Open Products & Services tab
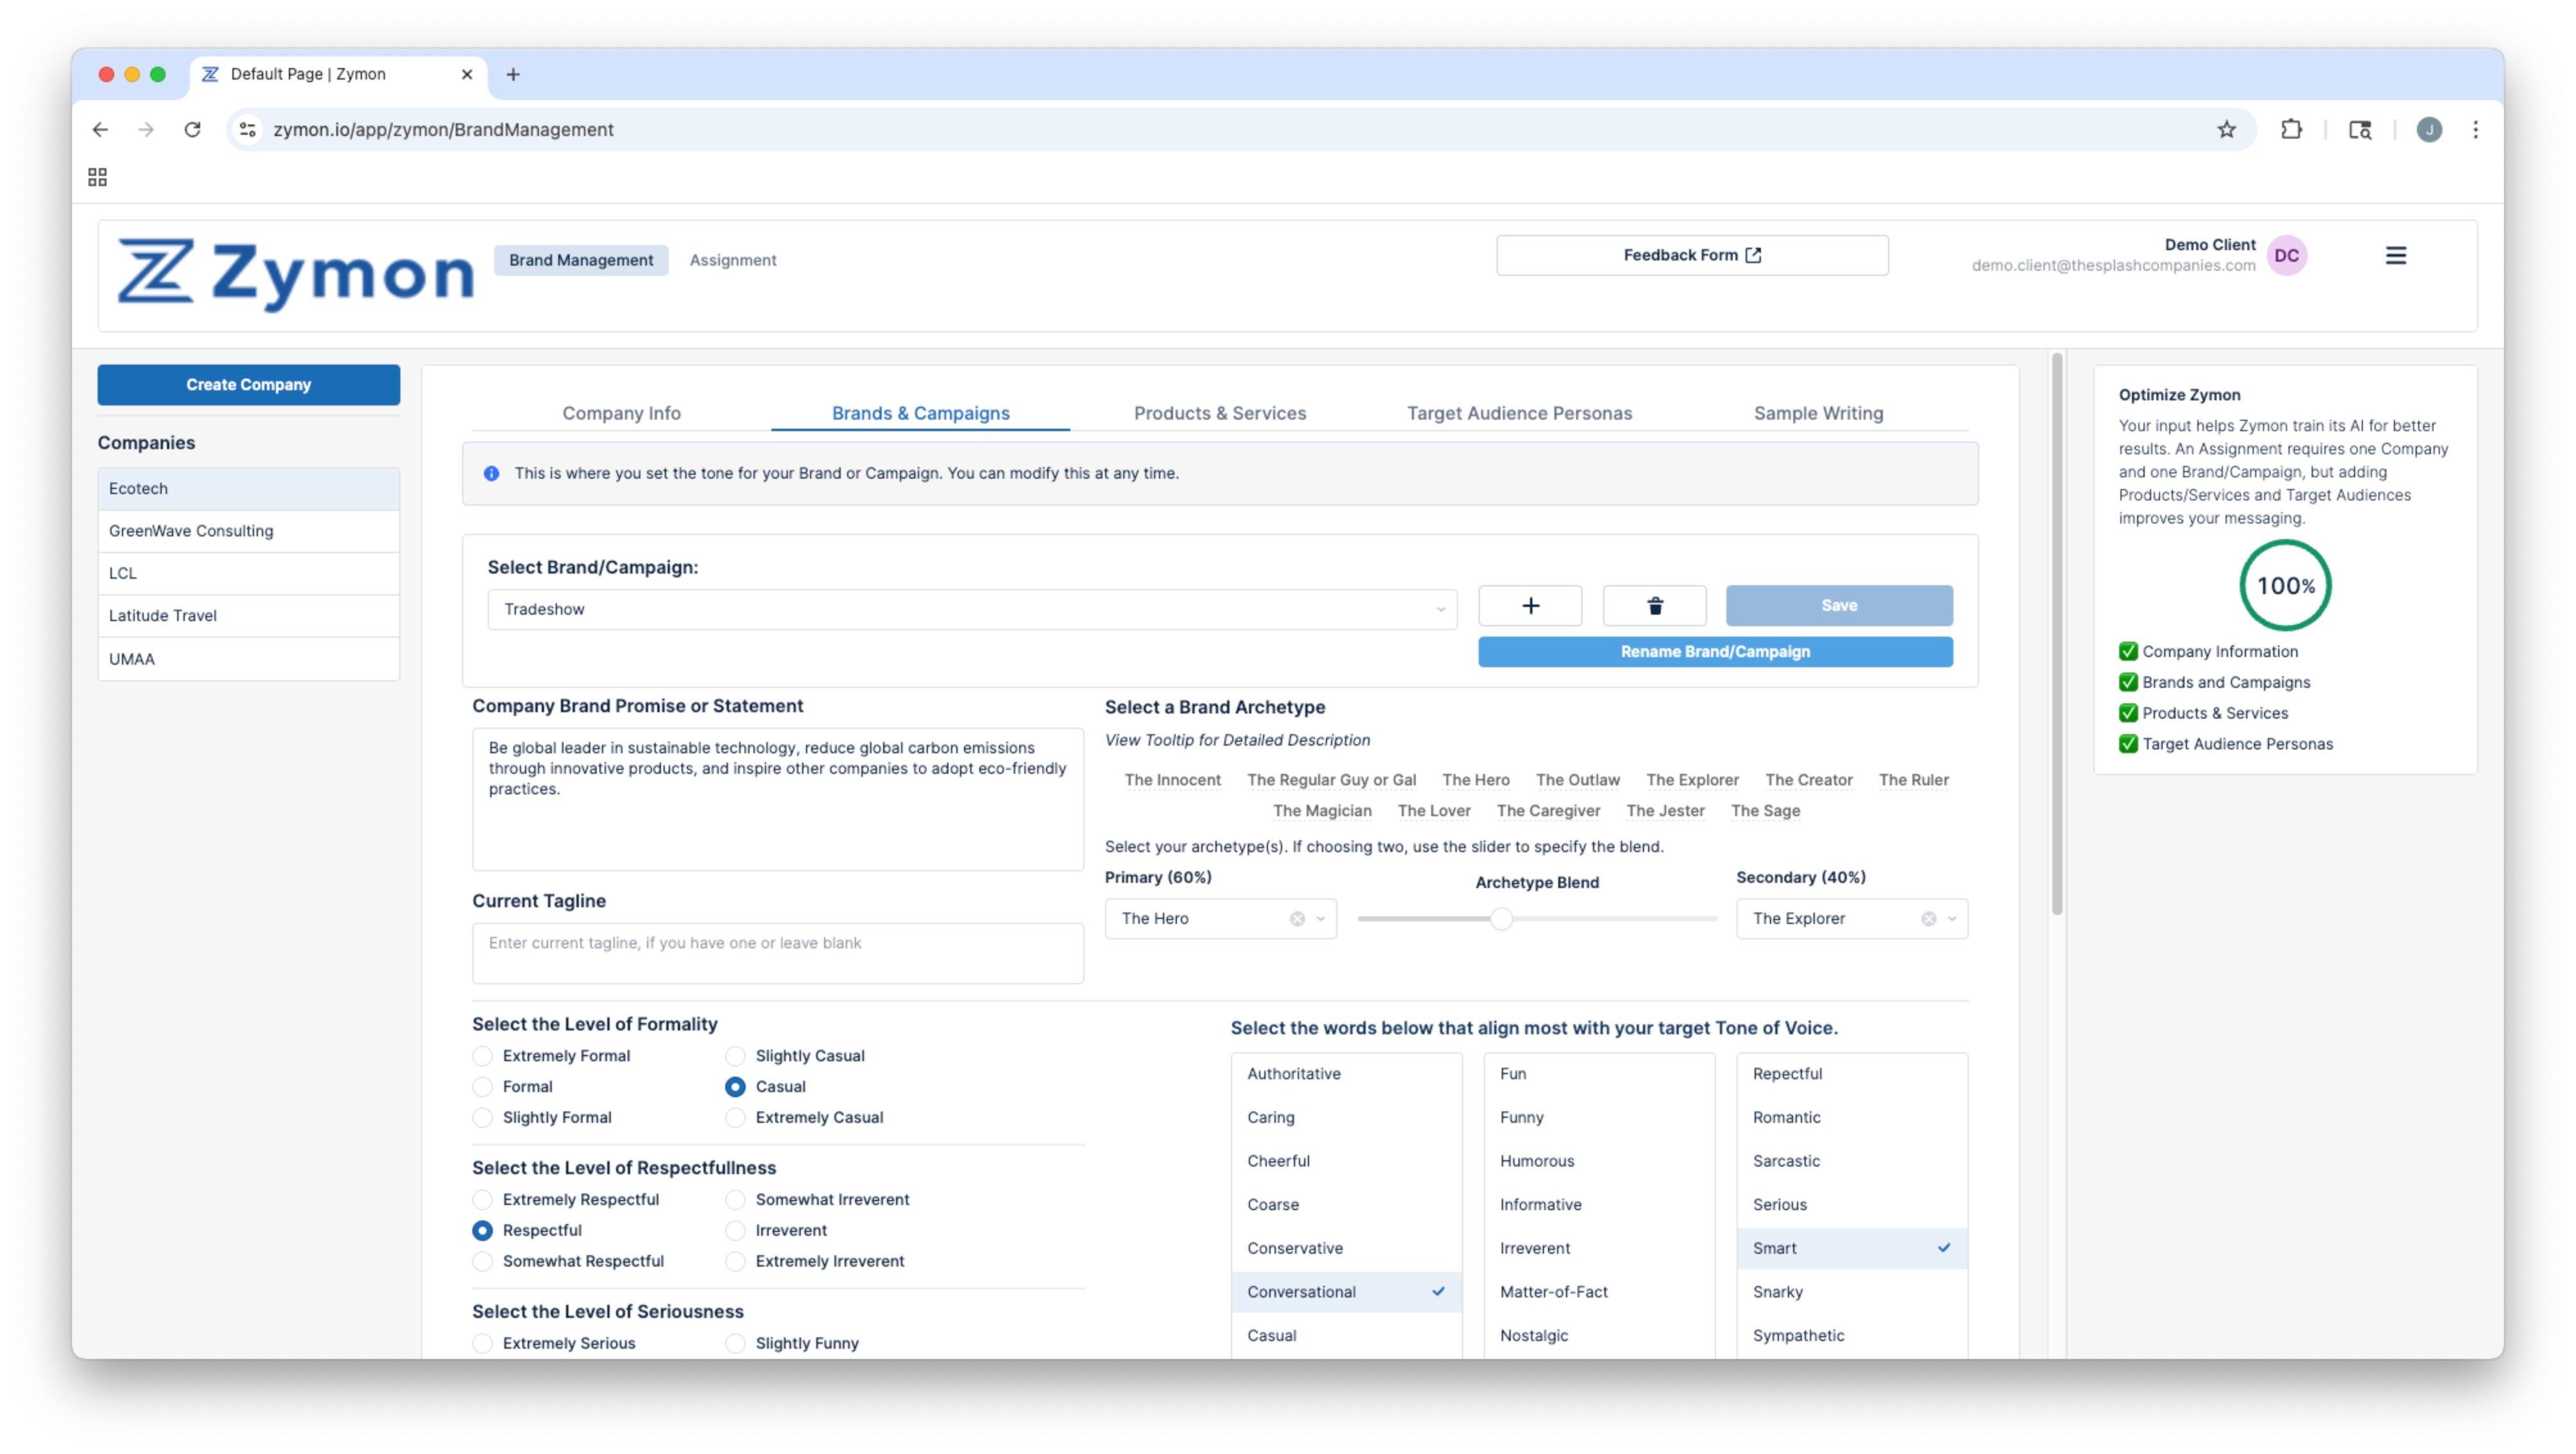This screenshot has height=1454, width=2576. (x=1220, y=413)
